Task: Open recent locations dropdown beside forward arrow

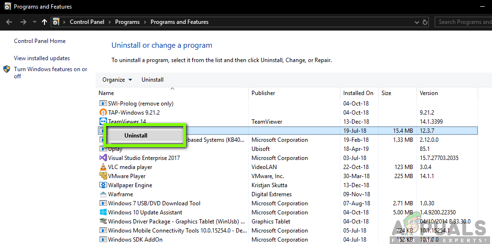Action: (x=34, y=22)
